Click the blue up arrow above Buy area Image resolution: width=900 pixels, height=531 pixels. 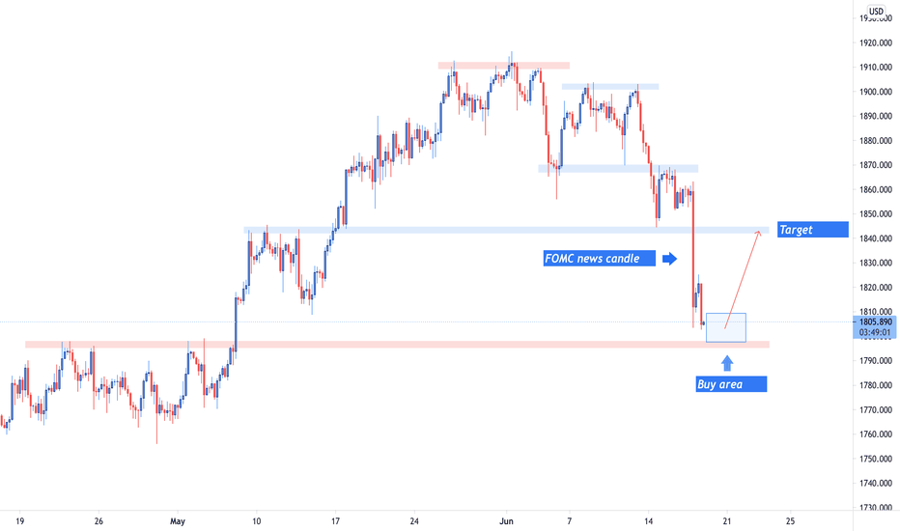click(727, 363)
